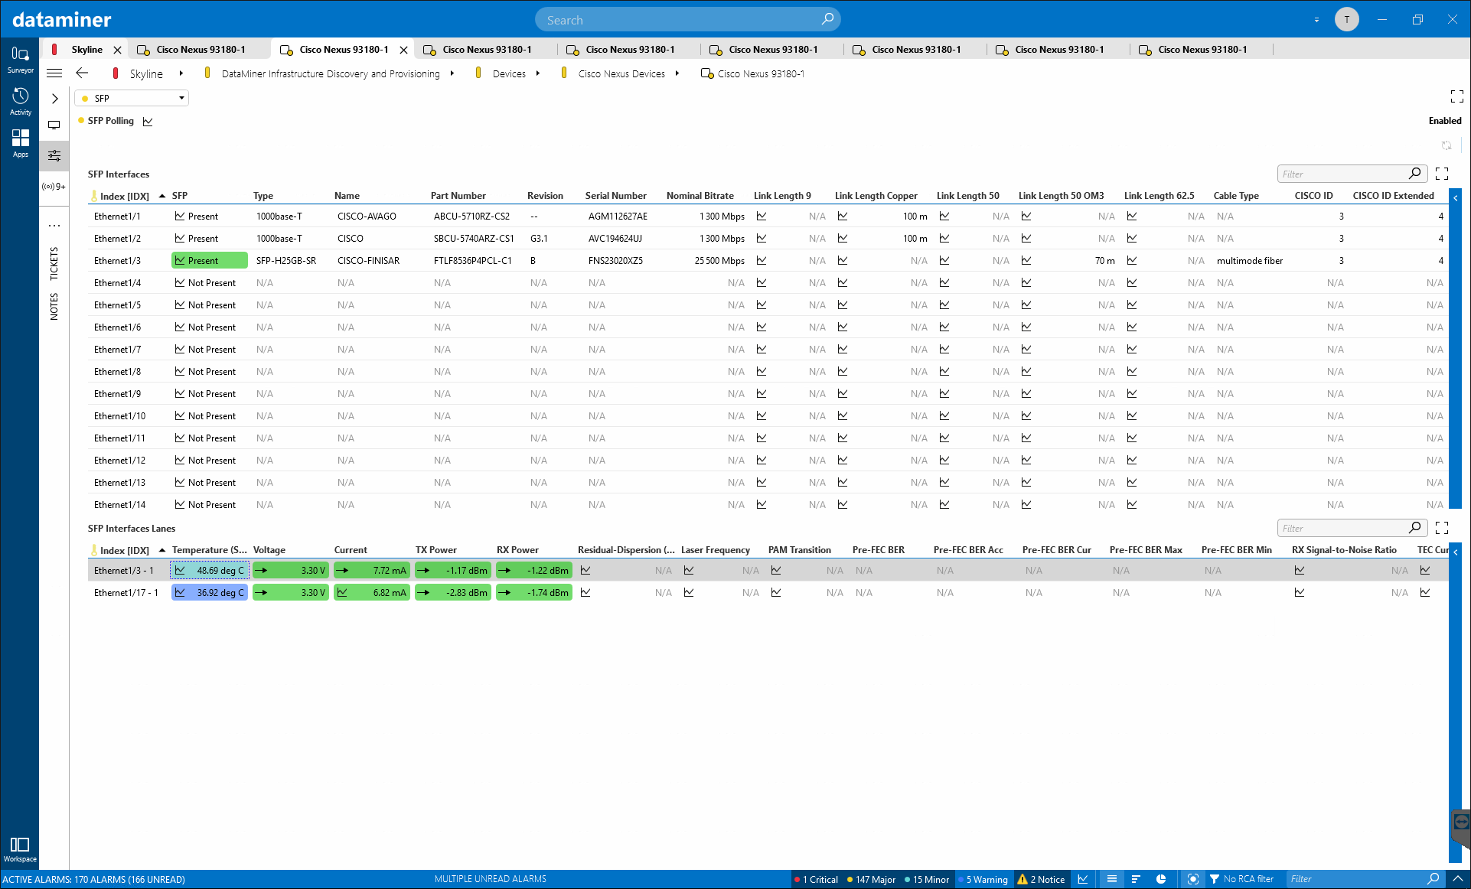The height and width of the screenshot is (889, 1471).
Task: Expand the Skyline breadcrumb arrow
Action: (181, 74)
